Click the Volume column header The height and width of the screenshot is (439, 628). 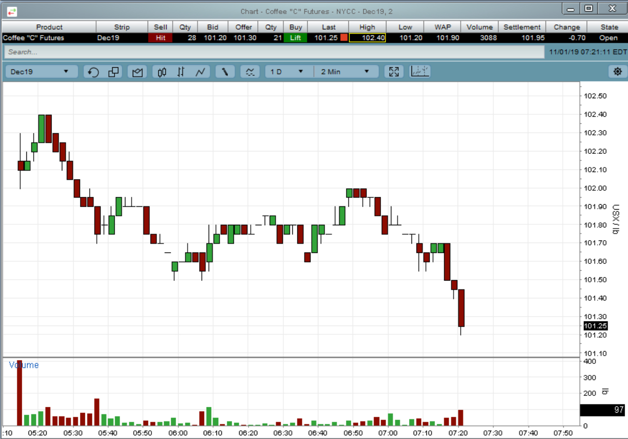tap(480, 27)
